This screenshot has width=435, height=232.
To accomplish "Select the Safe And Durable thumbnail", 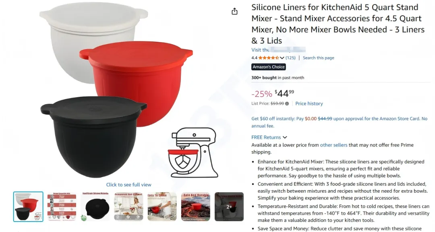I will (196, 207).
